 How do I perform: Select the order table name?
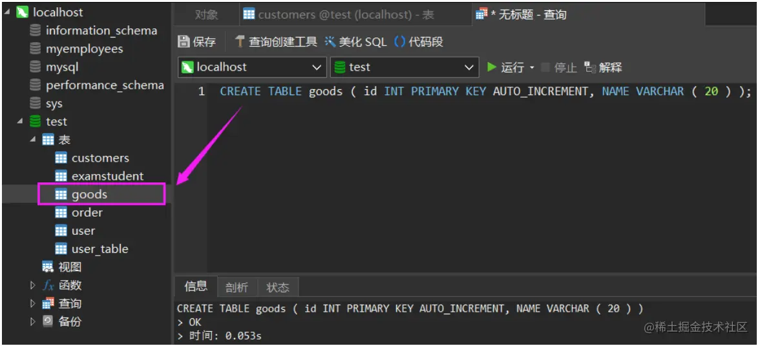tap(87, 213)
